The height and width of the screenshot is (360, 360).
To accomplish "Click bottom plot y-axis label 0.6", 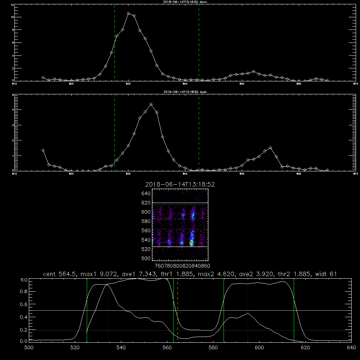I will (x=24, y=304).
